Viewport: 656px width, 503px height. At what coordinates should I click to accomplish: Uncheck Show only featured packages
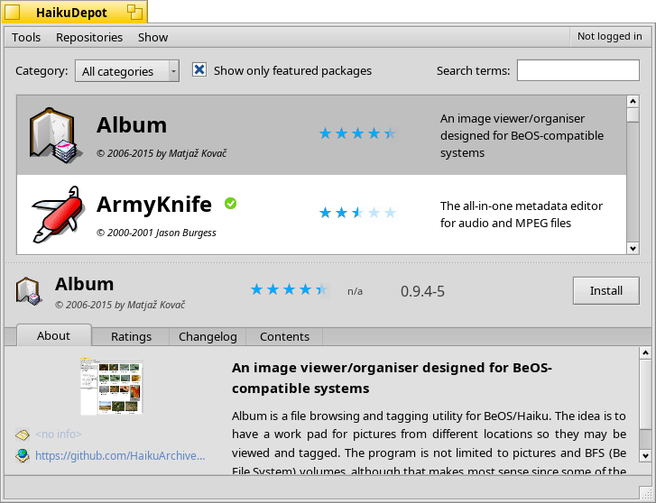coord(199,69)
